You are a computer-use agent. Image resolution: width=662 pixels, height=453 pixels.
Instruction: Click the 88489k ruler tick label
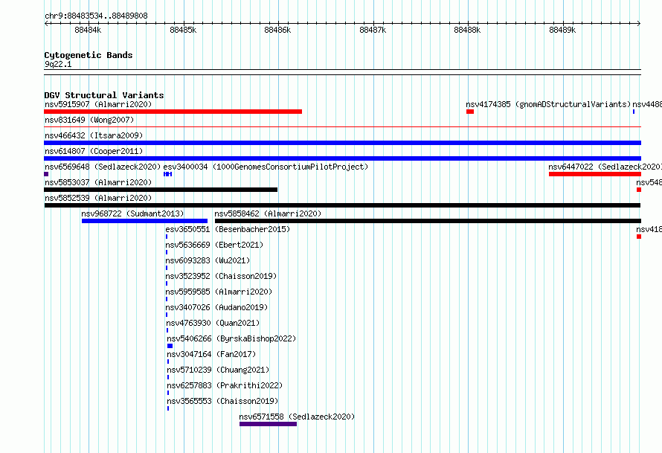click(562, 30)
